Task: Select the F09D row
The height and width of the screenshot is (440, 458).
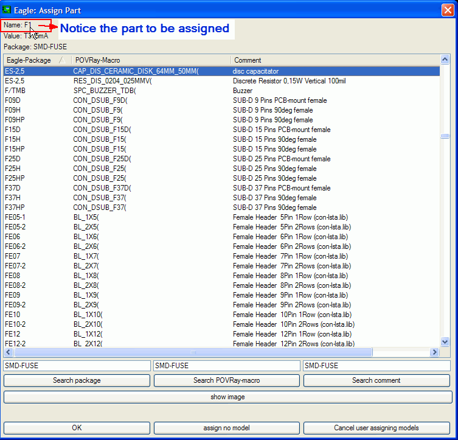Action: click(221, 100)
